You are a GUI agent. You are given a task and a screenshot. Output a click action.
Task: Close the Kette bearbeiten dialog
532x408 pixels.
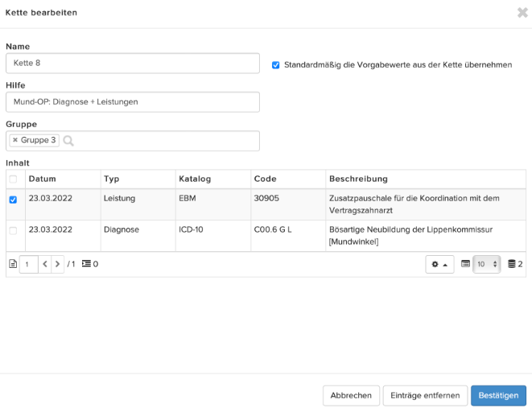tap(522, 13)
